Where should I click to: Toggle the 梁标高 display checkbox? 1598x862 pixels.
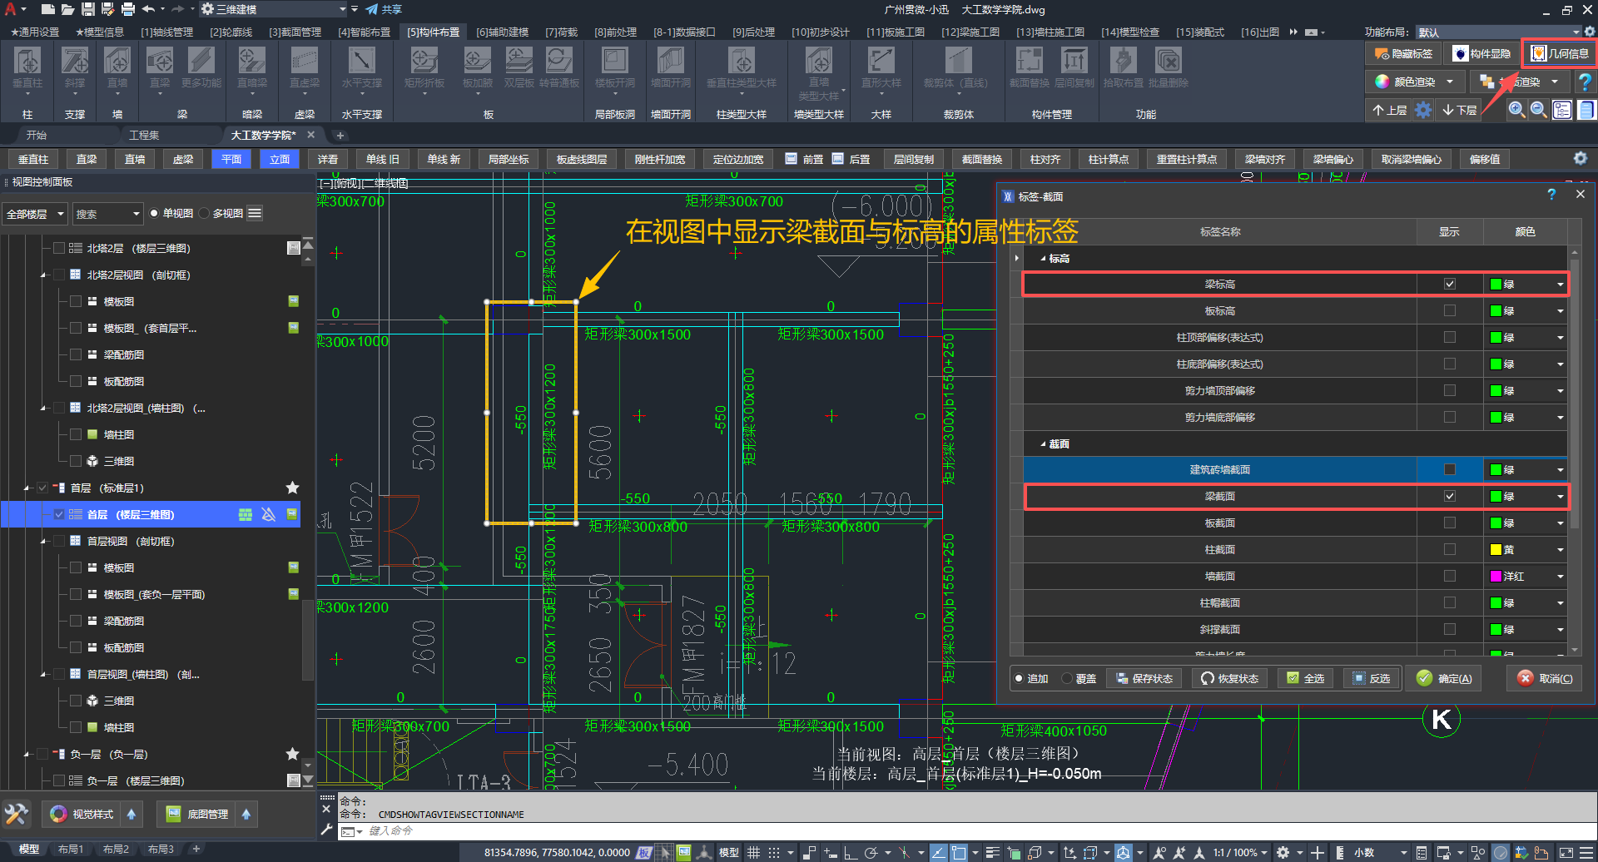pos(1450,284)
